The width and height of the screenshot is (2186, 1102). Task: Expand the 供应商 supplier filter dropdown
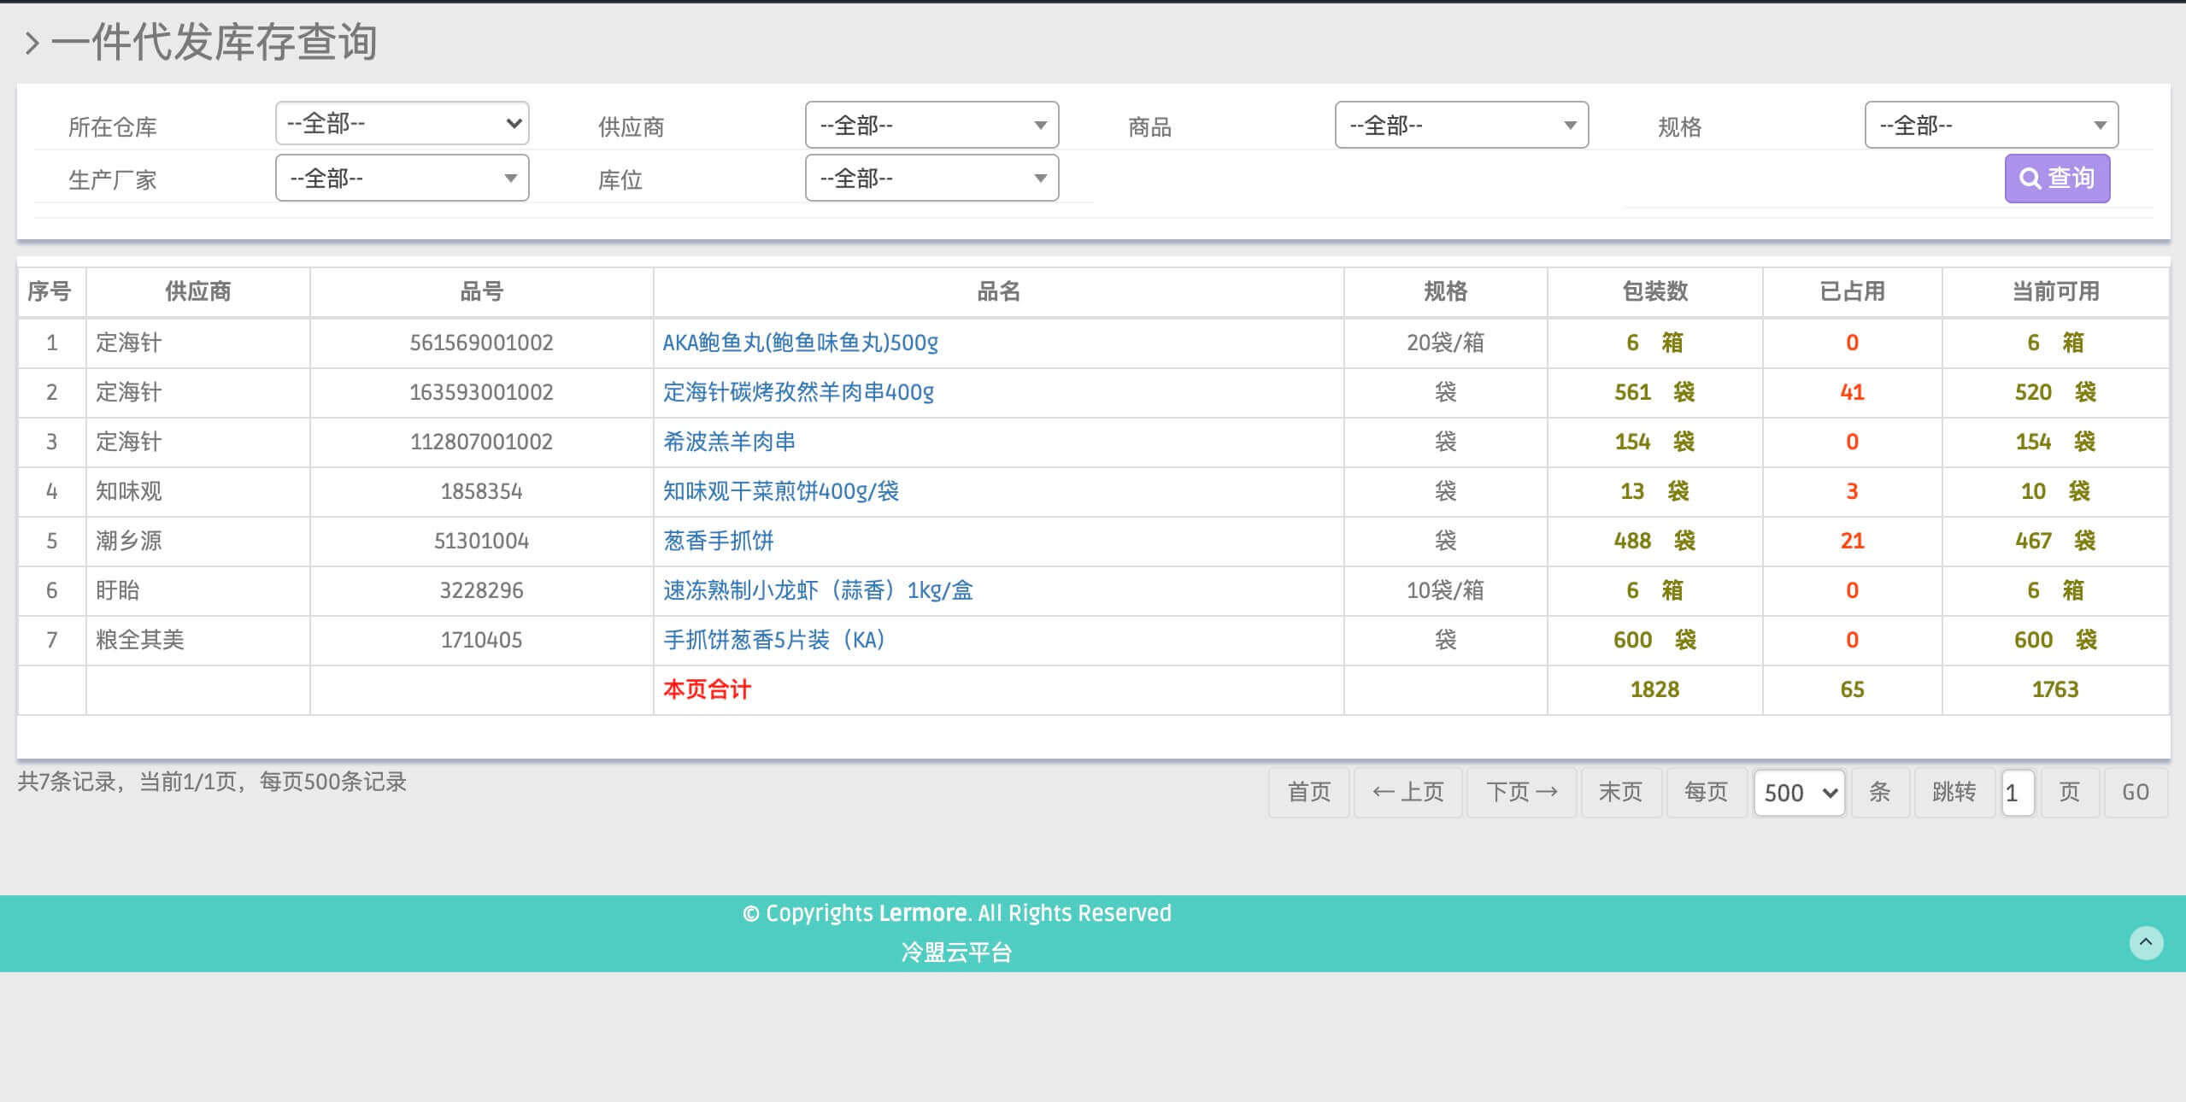(931, 126)
